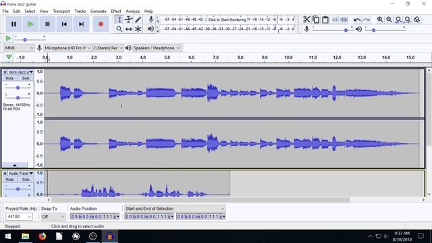Open Firefox from the taskbar
This screenshot has height=243, width=432.
click(x=42, y=236)
